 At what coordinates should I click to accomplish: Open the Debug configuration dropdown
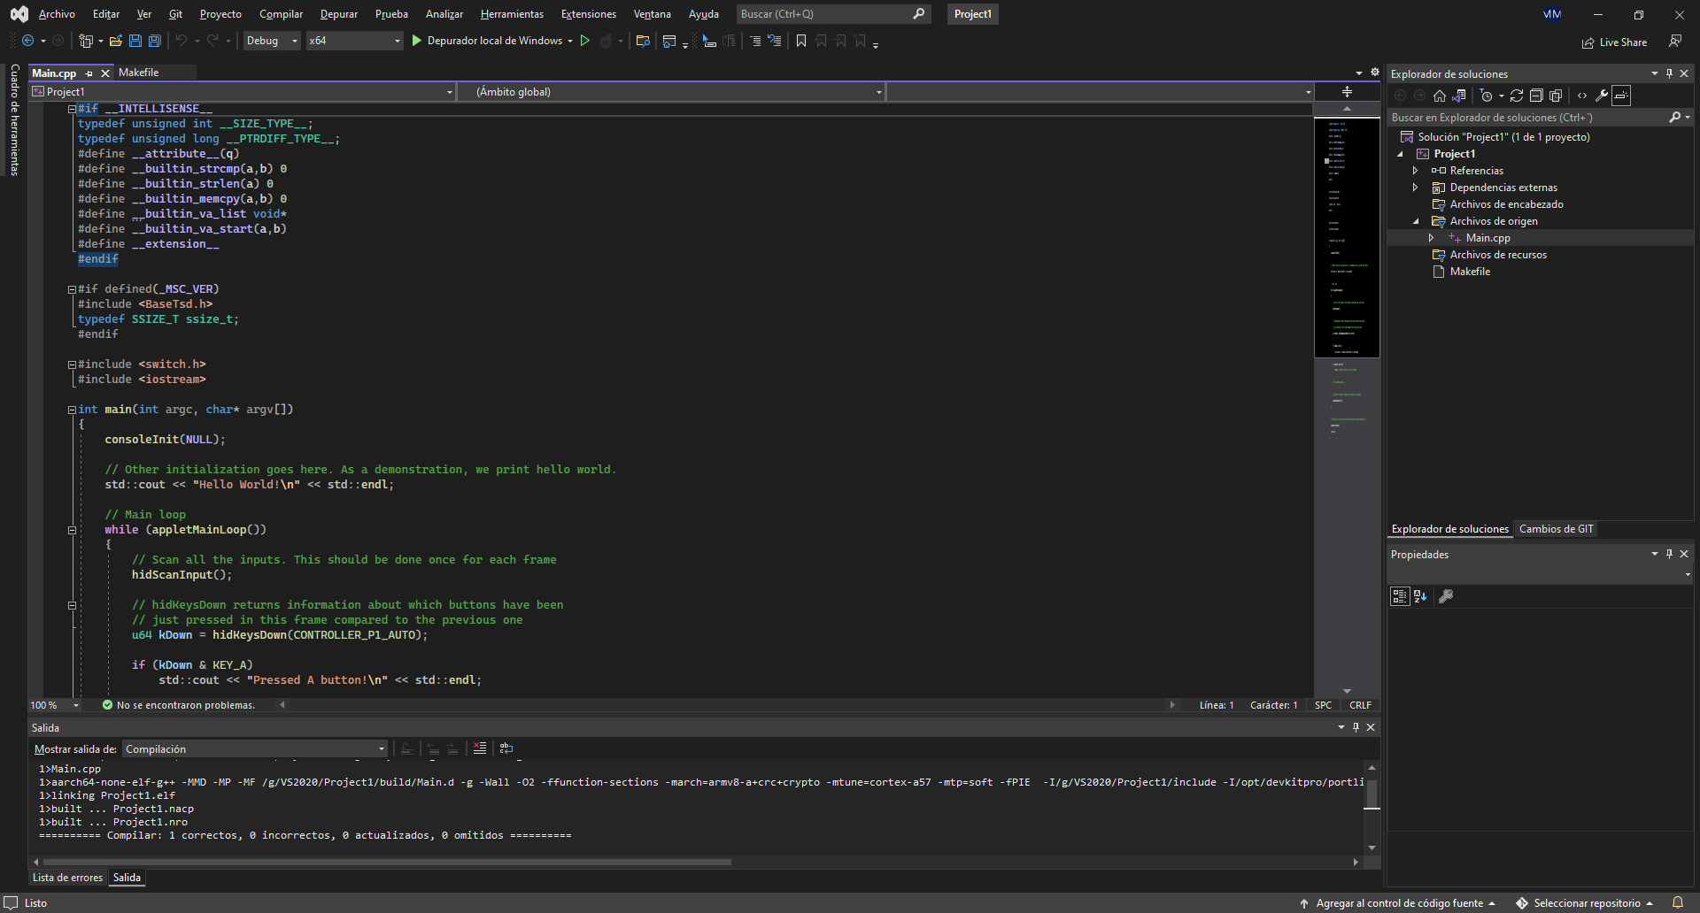tap(272, 41)
